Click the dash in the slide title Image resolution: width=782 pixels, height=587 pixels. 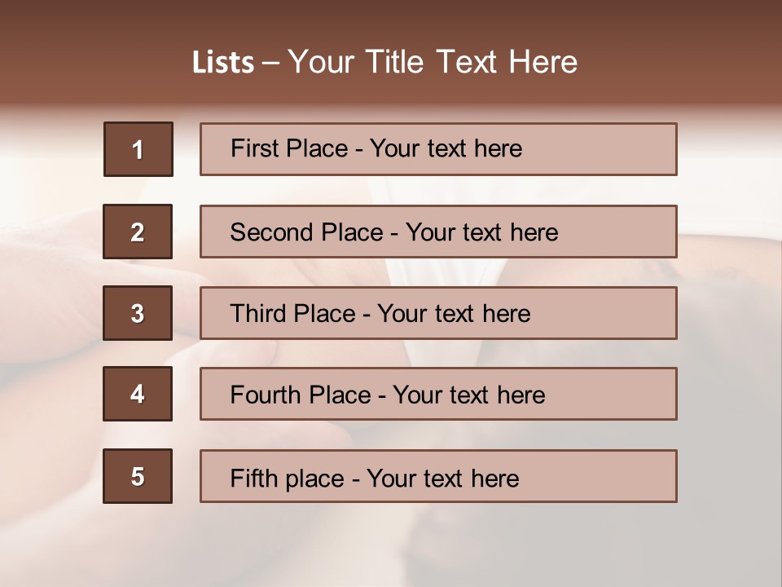click(271, 64)
